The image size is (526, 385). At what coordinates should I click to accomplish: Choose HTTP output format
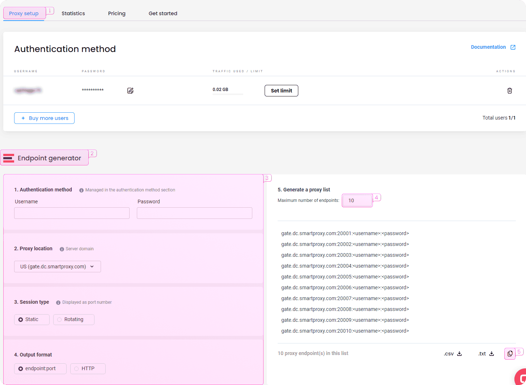pos(88,369)
